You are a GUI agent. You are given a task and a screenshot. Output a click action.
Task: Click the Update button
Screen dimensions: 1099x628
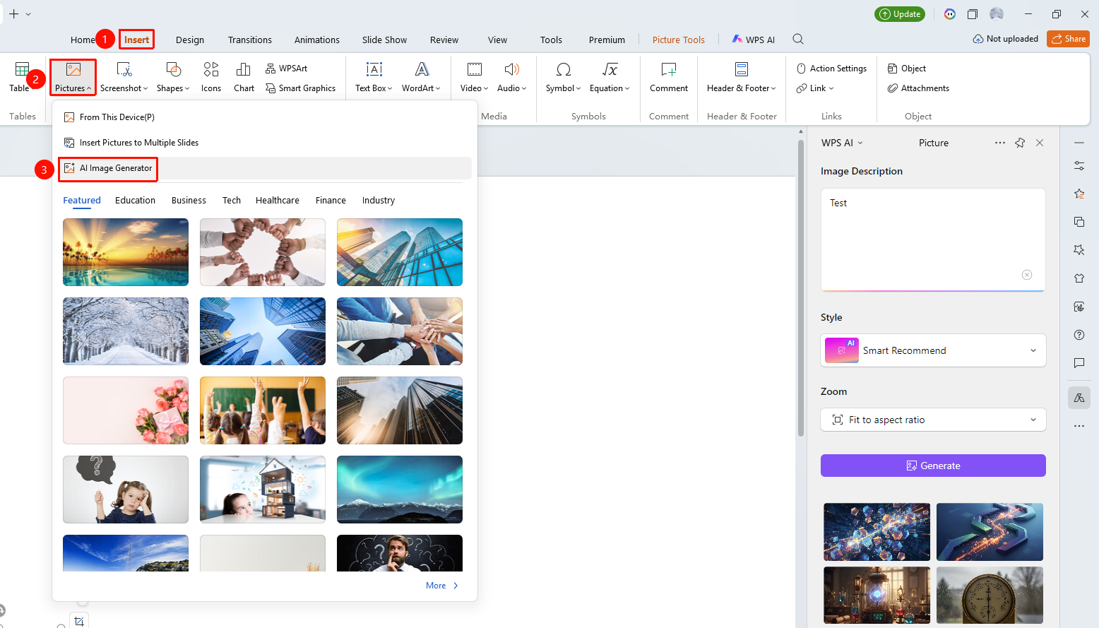point(900,14)
